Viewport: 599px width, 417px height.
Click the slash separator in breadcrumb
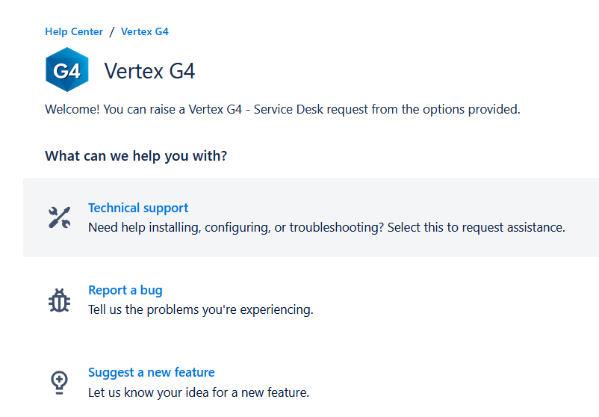112,32
